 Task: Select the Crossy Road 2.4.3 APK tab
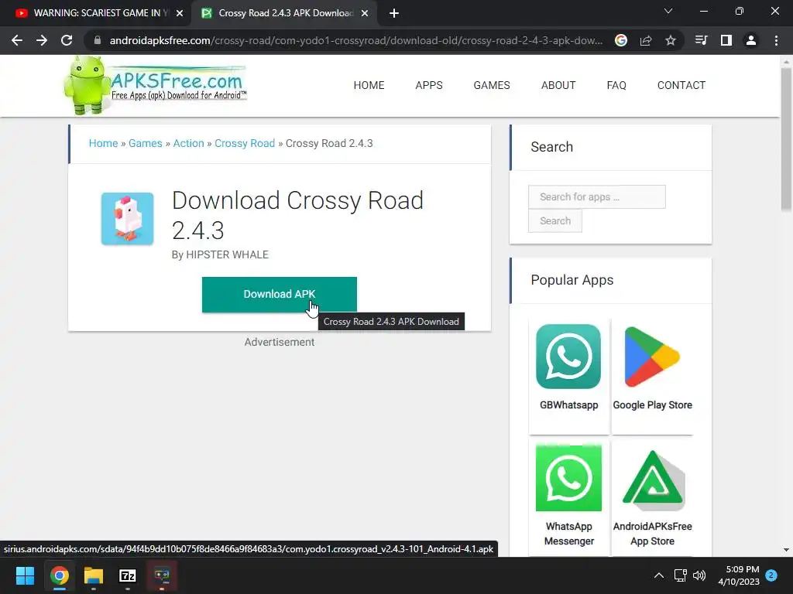point(286,13)
